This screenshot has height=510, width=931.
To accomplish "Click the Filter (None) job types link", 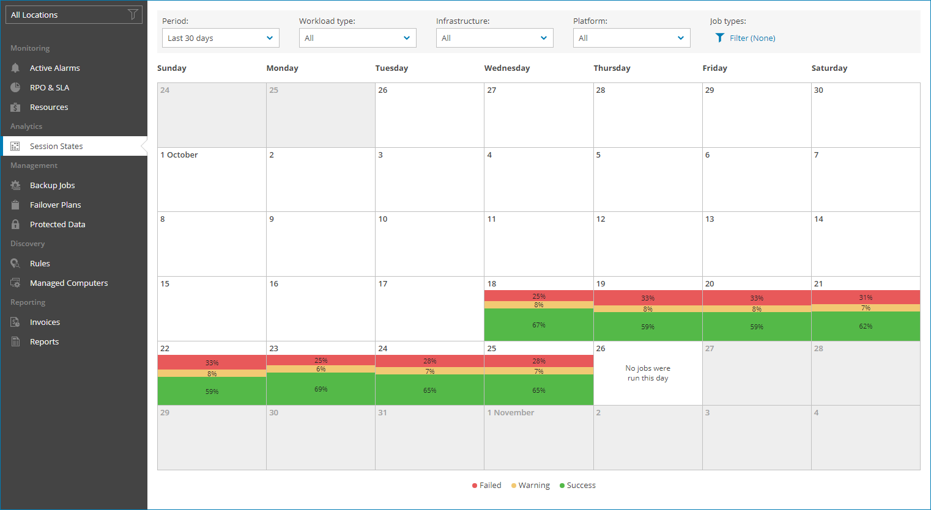I will pyautogui.click(x=751, y=37).
